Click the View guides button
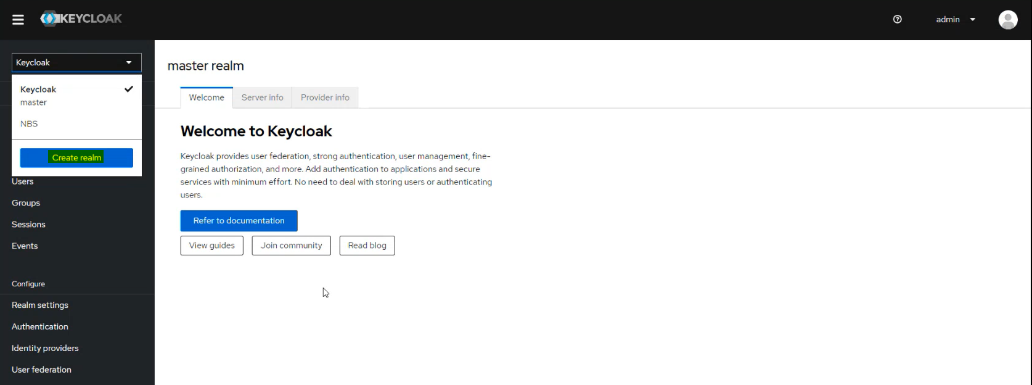The width and height of the screenshot is (1032, 385). point(212,246)
